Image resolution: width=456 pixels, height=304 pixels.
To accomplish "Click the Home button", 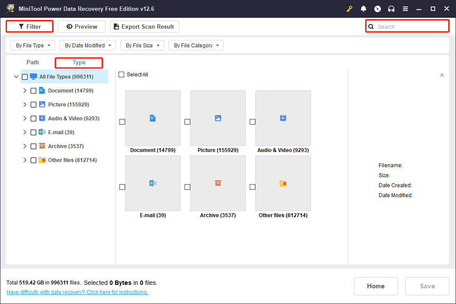I will pyautogui.click(x=376, y=286).
